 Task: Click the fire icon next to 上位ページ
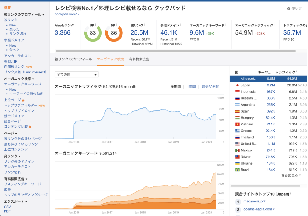click(x=23, y=100)
